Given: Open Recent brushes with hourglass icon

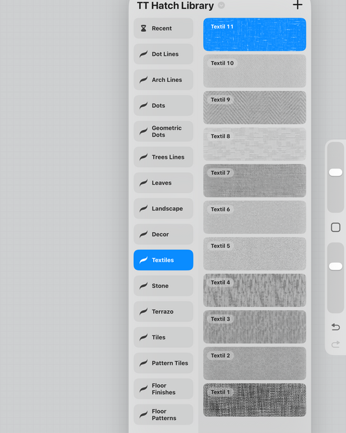Looking at the screenshot, I should tap(164, 29).
